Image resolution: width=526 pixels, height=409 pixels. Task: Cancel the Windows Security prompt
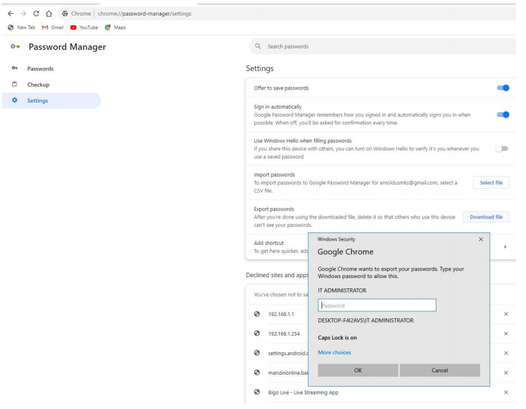coord(440,370)
